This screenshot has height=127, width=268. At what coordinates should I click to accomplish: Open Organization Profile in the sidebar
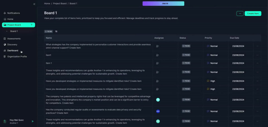[17, 57]
